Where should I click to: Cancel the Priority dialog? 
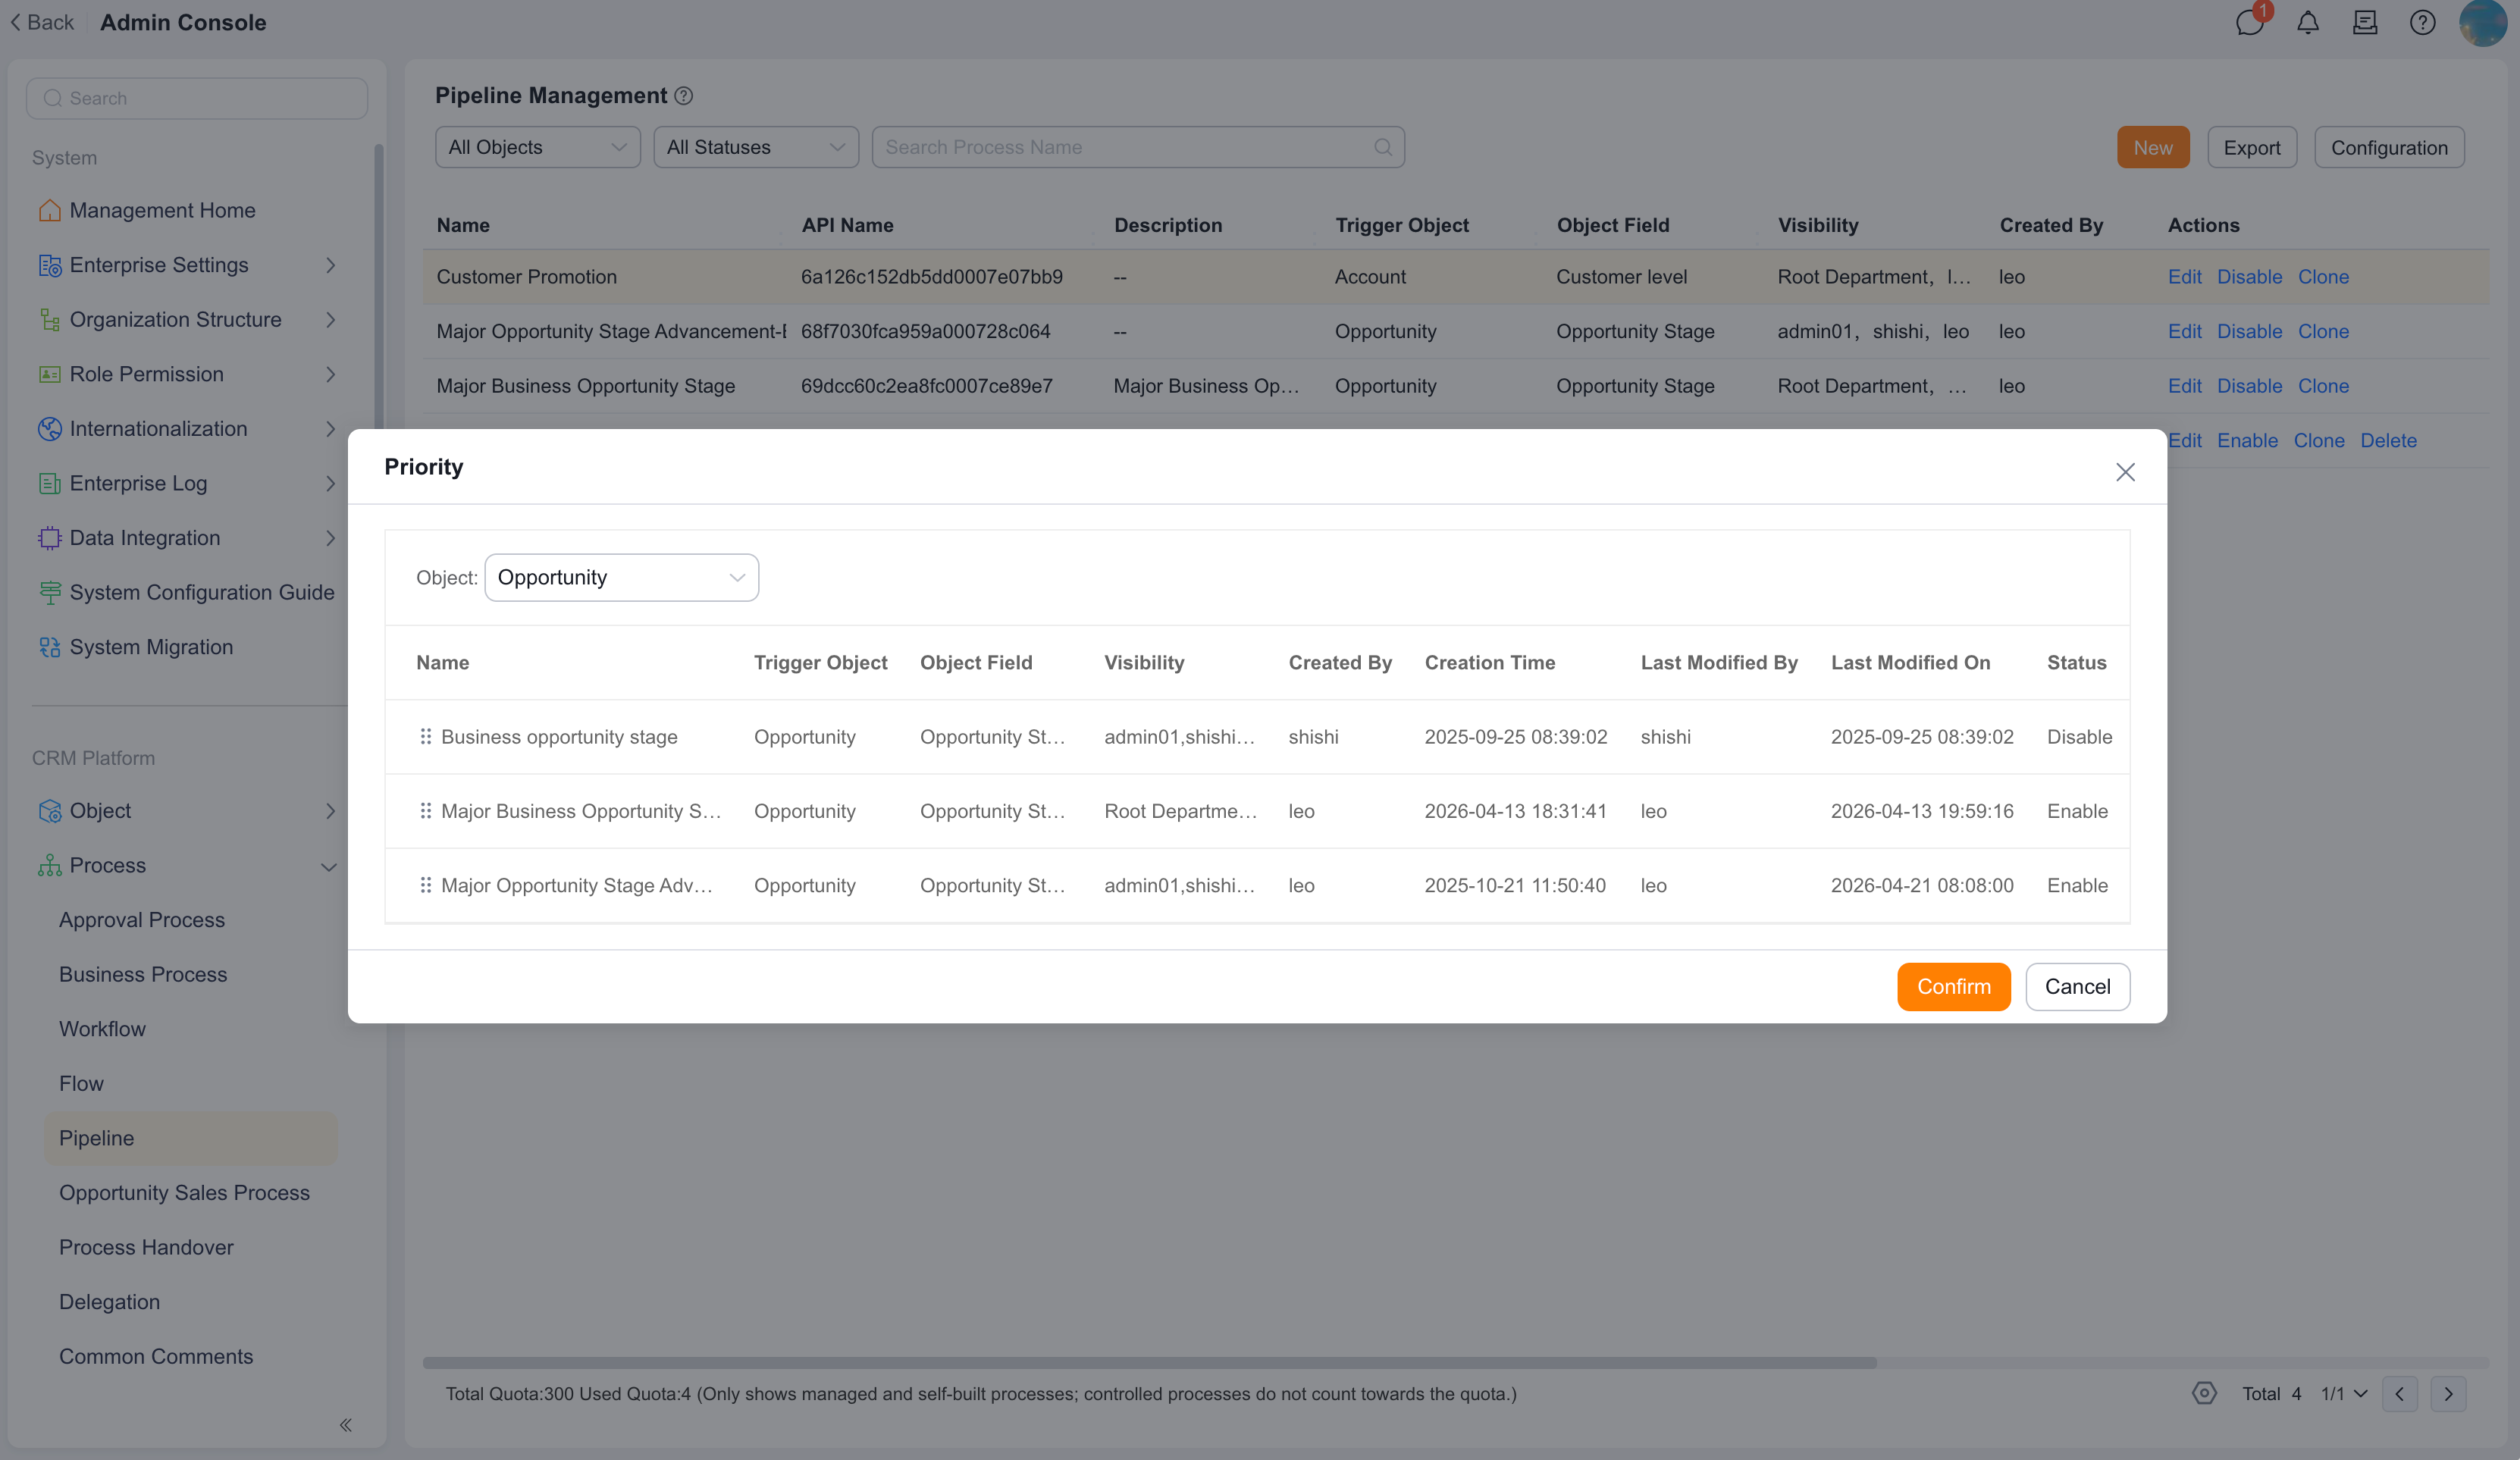pos(2077,986)
